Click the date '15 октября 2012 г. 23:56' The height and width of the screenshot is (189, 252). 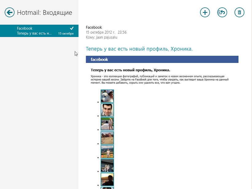point(106,32)
